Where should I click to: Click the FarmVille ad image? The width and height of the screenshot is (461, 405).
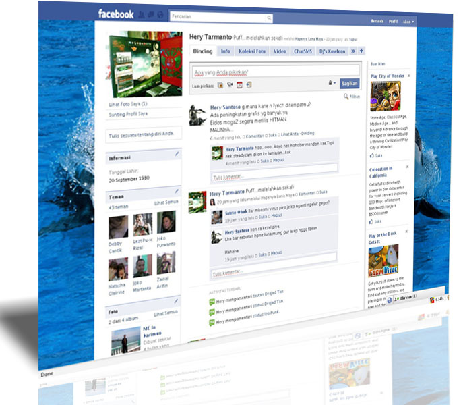(x=383, y=261)
